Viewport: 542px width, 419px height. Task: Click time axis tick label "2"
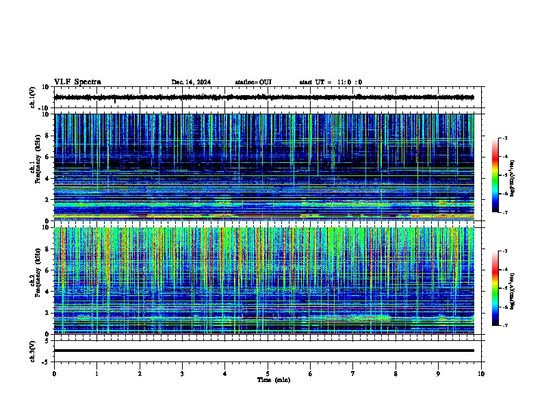pos(140,374)
